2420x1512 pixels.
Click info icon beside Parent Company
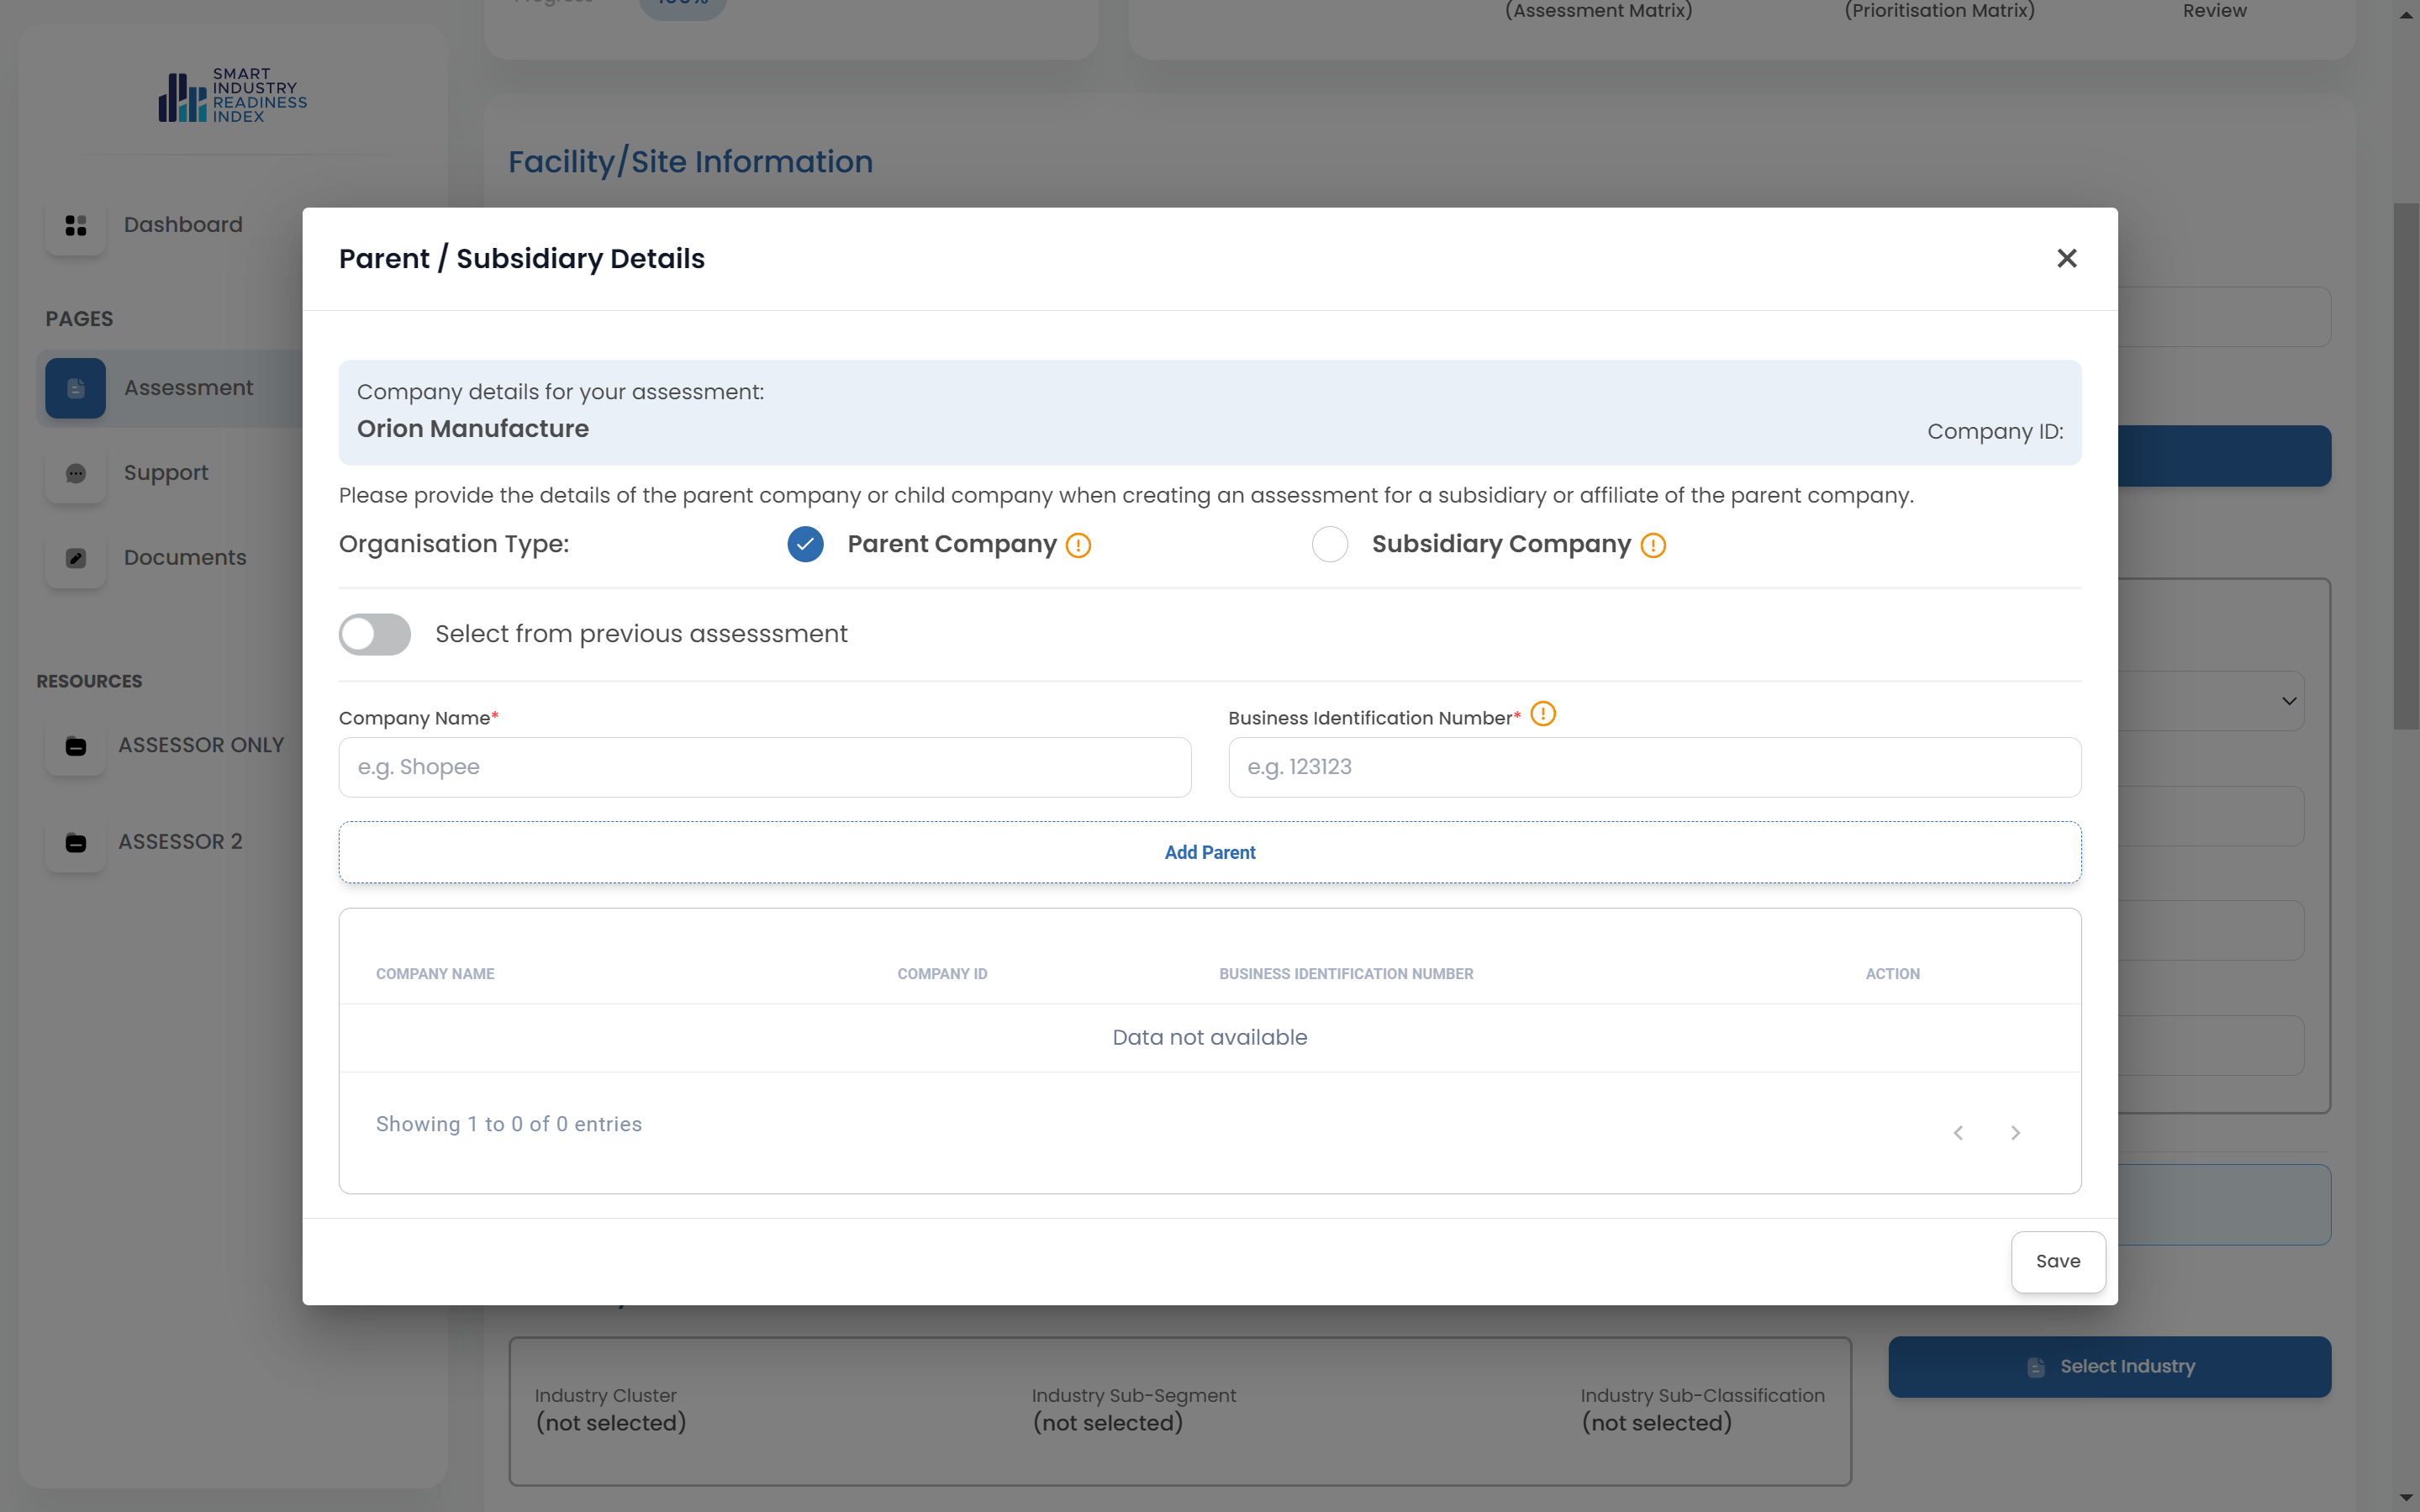(1078, 545)
